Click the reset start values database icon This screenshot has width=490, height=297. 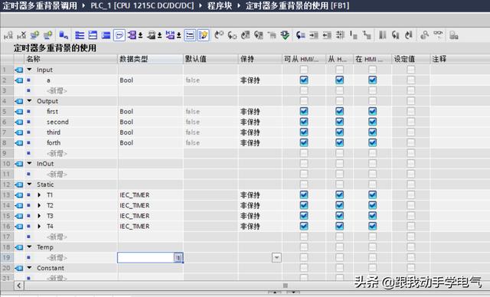point(64,35)
